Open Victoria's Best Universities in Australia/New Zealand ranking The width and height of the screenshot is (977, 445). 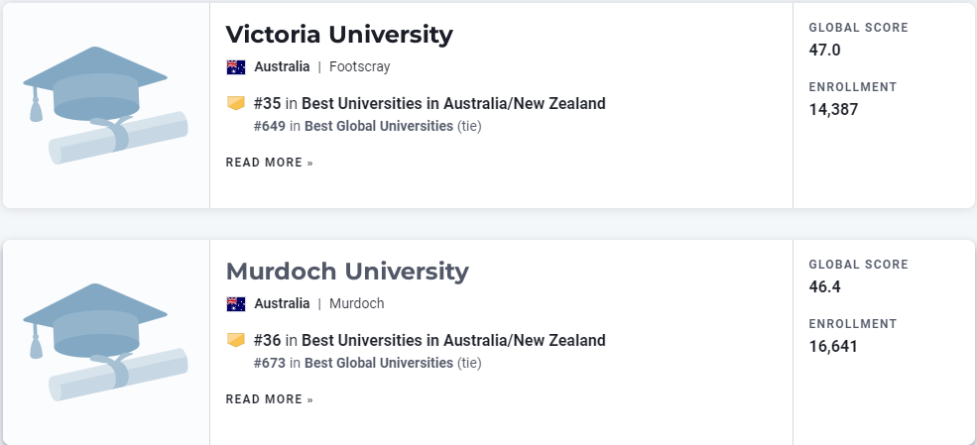click(x=453, y=103)
